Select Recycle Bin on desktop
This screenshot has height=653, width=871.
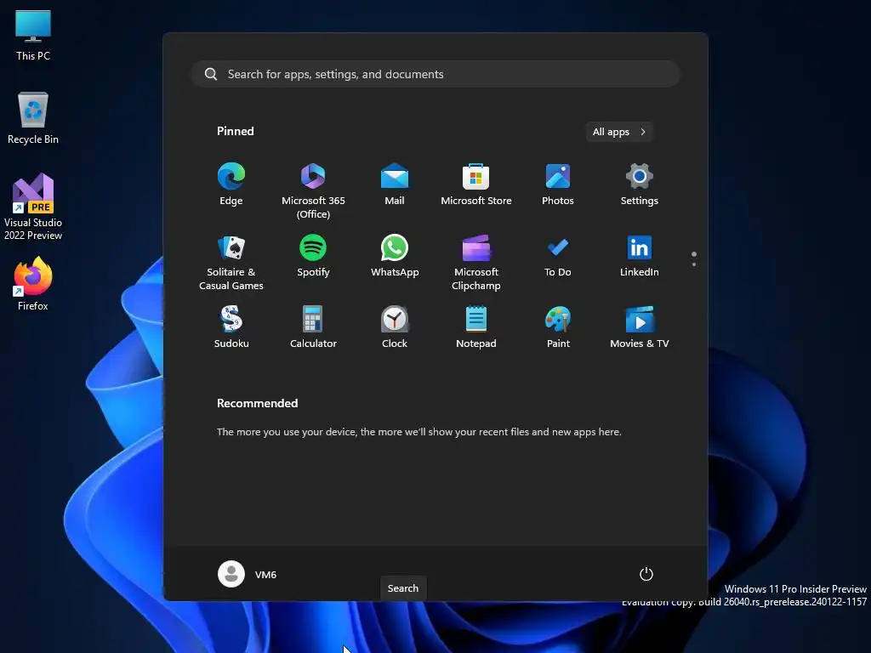pos(33,118)
